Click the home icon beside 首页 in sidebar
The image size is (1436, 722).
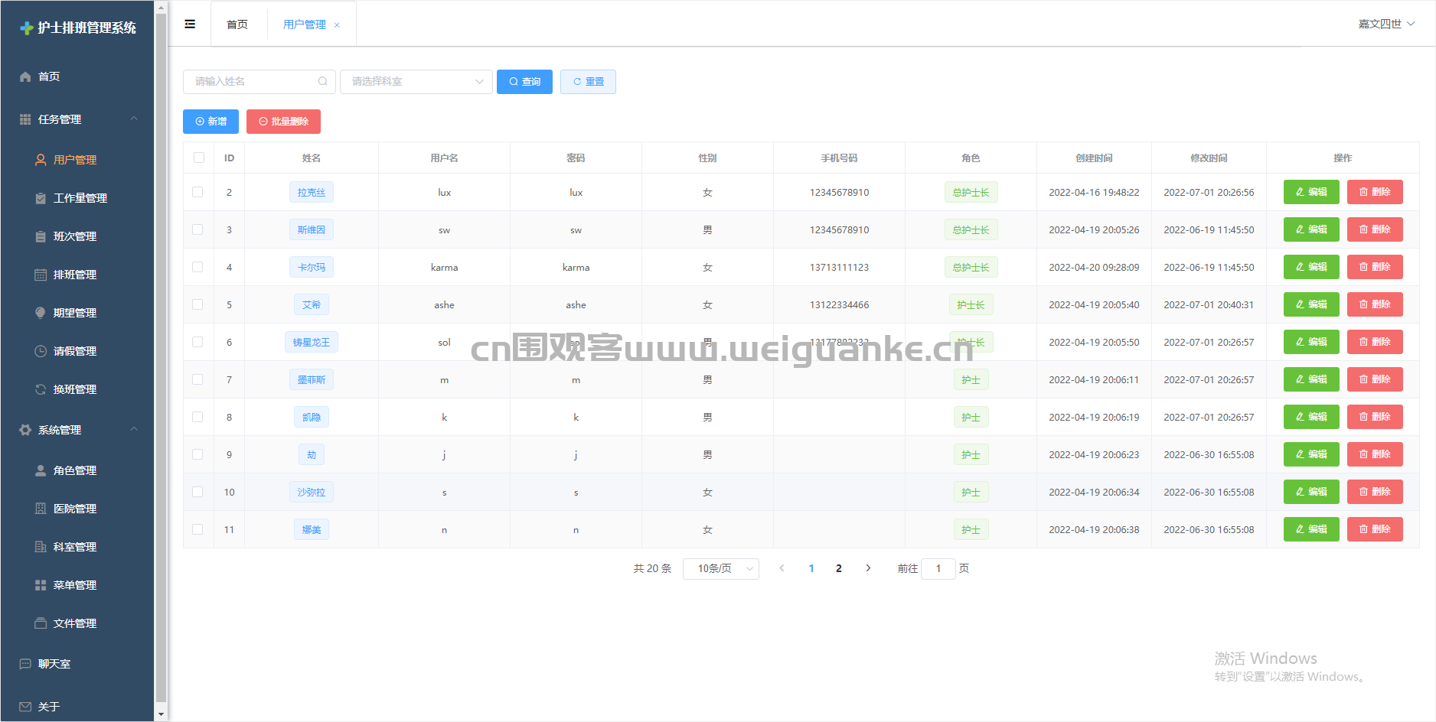coord(25,76)
